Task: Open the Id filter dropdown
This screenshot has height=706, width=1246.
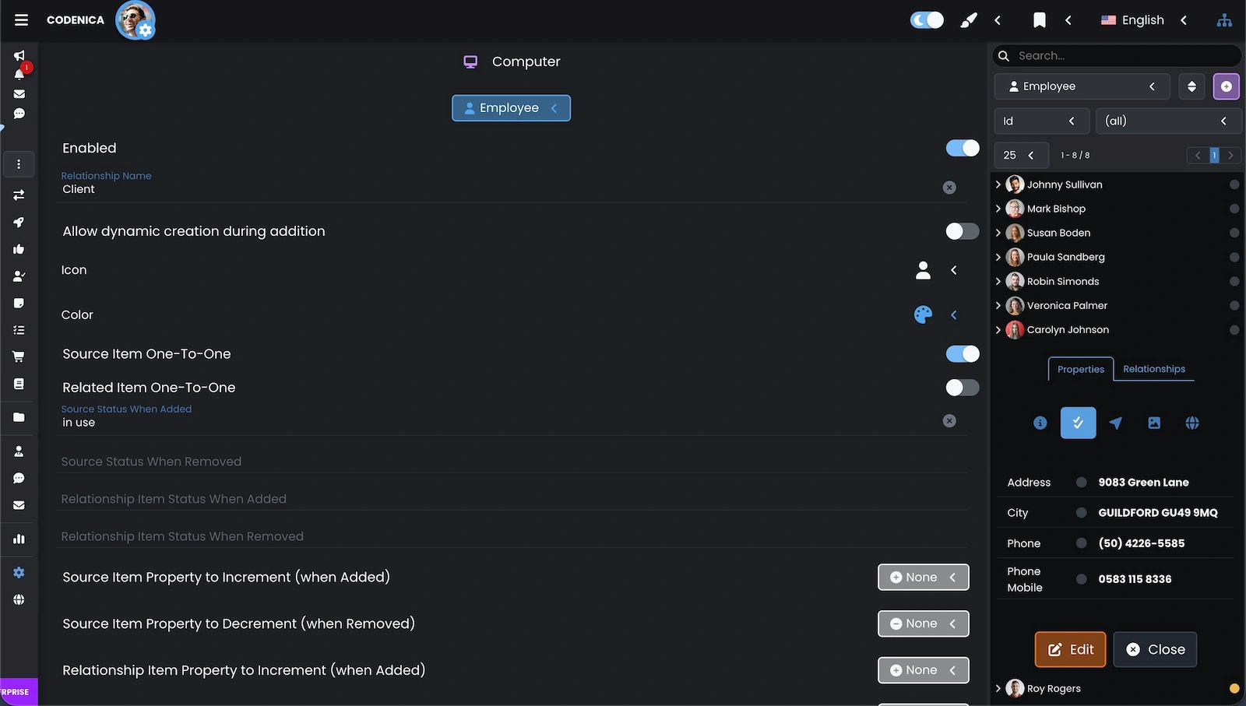Action: (1042, 121)
